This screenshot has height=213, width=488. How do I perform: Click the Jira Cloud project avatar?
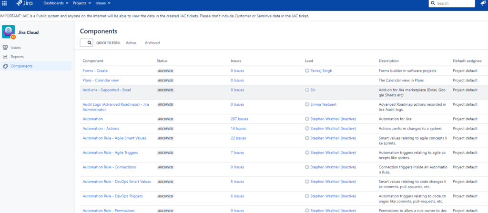tap(9, 32)
